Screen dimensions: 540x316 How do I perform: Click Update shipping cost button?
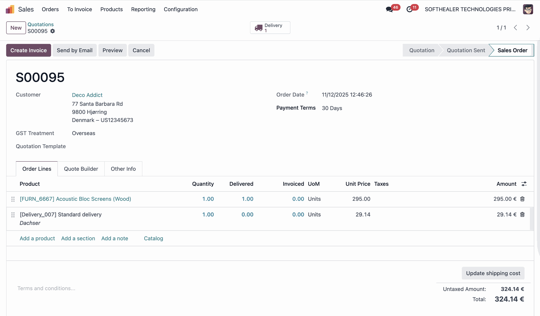pos(493,273)
